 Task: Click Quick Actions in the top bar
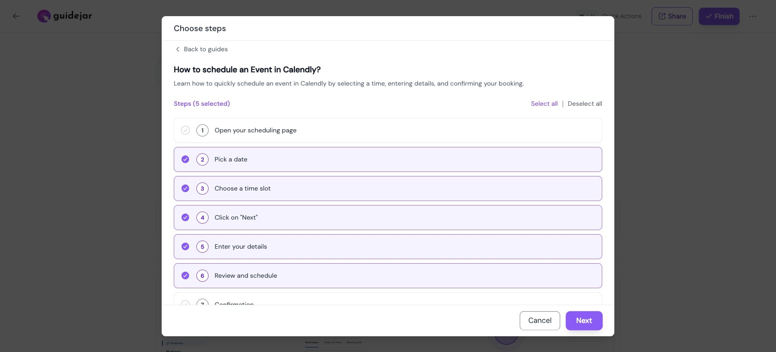tap(622, 16)
